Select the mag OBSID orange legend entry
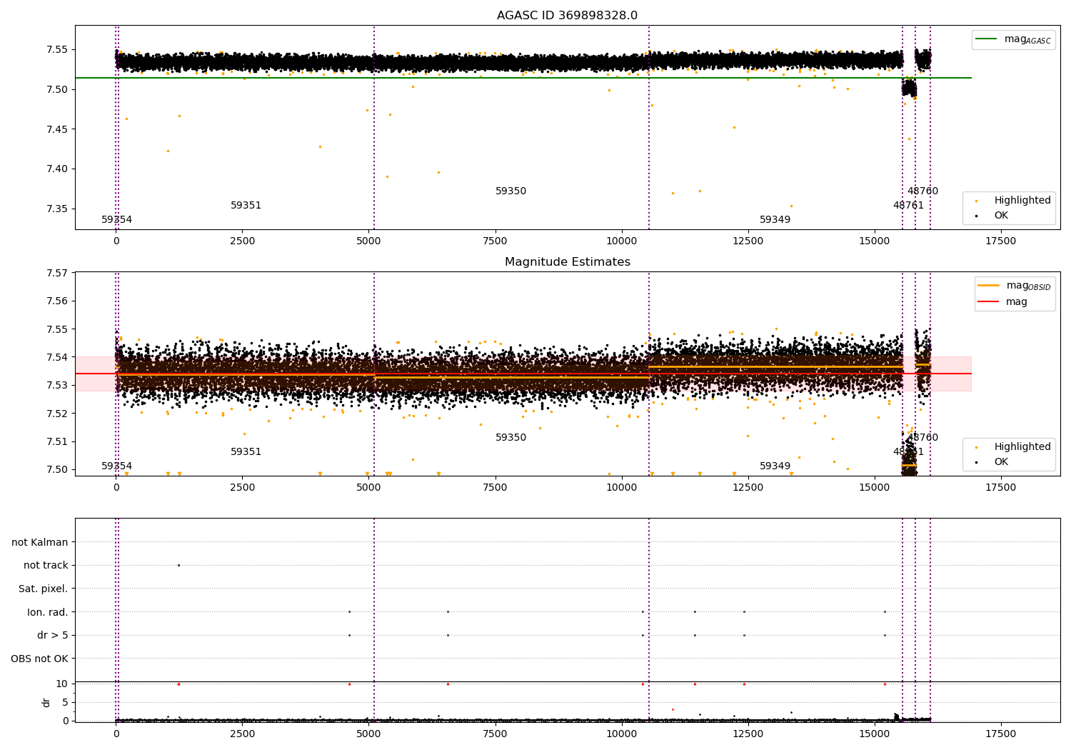Image resolution: width=1071 pixels, height=750 pixels. pyautogui.click(x=1015, y=286)
